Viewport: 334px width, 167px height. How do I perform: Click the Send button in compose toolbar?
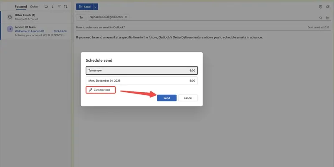[x=85, y=7]
